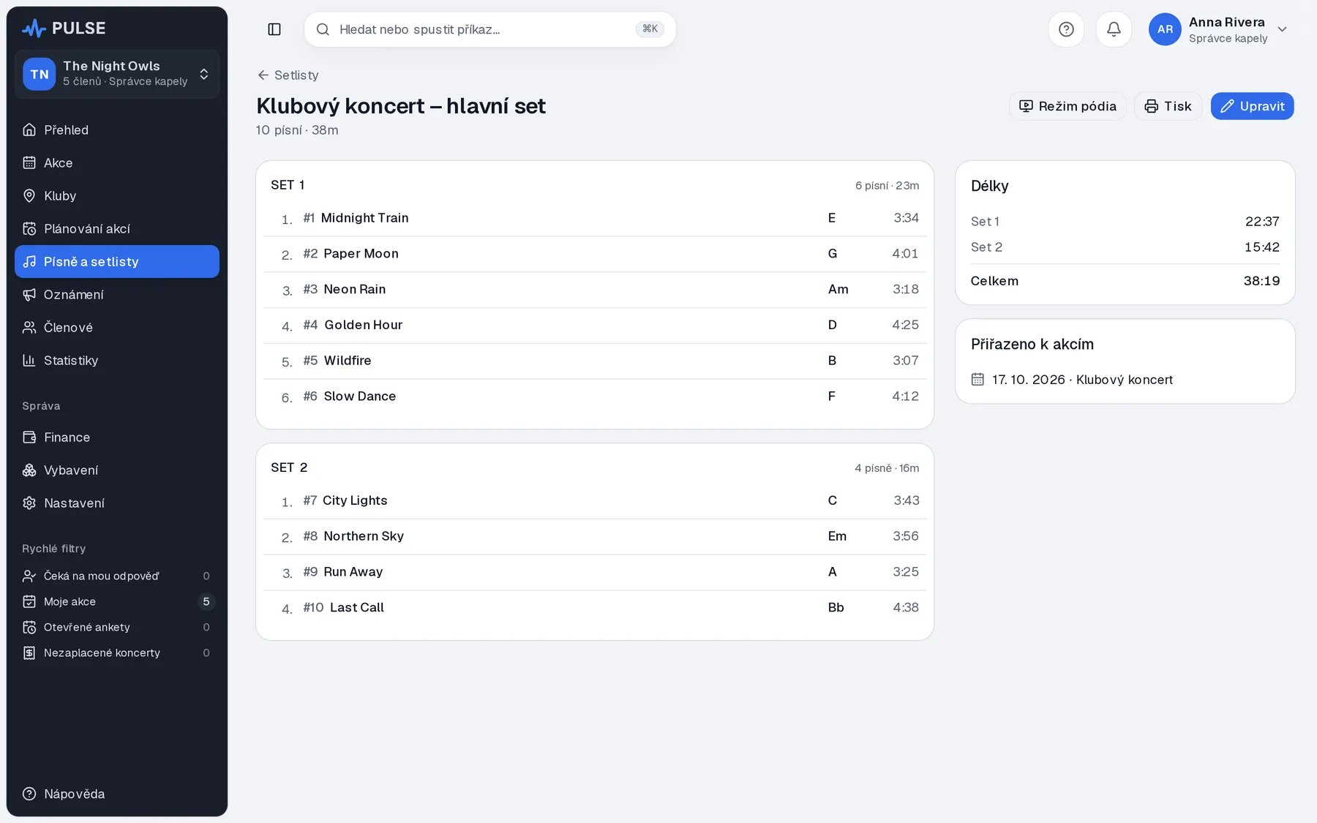Open the help question-mark icon in header
The height and width of the screenshot is (823, 1317).
point(1066,29)
